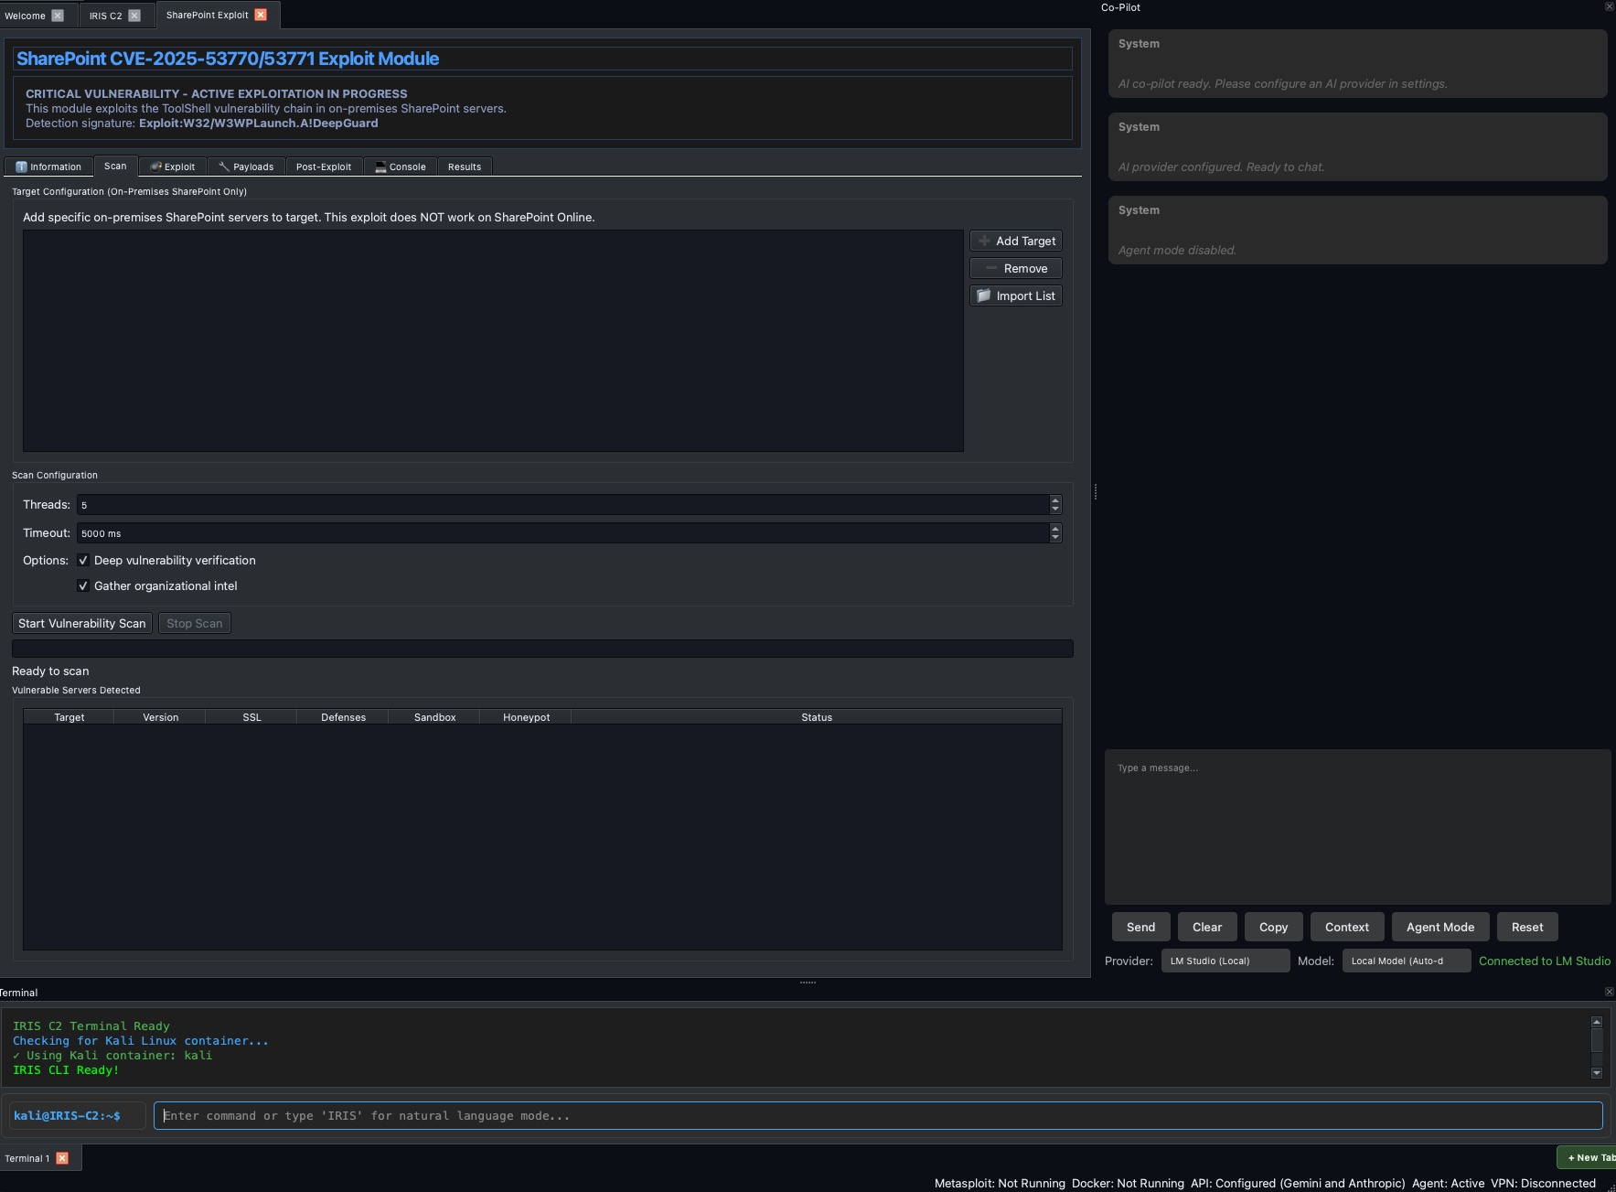This screenshot has height=1192, width=1616.
Task: Click Start Vulnerability Scan
Action: pyautogui.click(x=82, y=623)
